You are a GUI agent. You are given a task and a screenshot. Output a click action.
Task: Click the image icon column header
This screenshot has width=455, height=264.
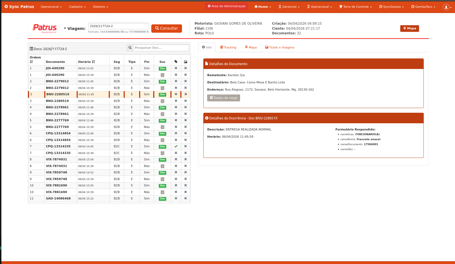tap(186, 62)
